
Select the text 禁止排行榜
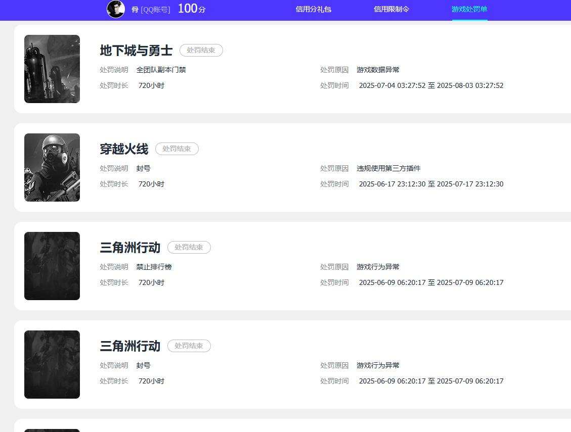point(154,267)
